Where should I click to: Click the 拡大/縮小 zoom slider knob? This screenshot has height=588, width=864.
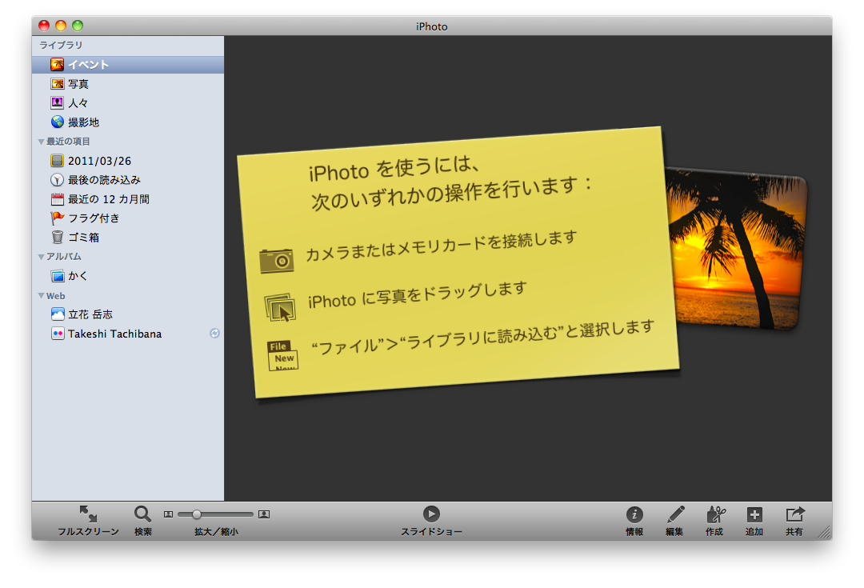[x=197, y=514]
